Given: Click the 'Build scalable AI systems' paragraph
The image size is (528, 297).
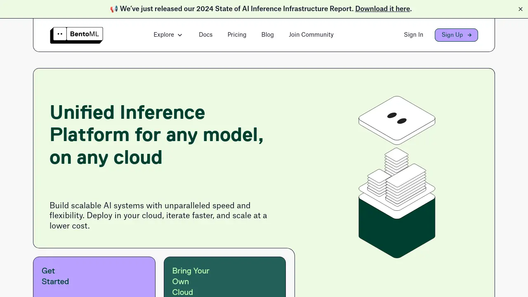Looking at the screenshot, I should click(x=158, y=215).
